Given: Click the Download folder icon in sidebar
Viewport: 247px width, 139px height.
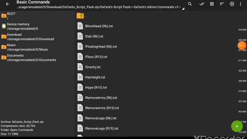Looking at the screenshot, I should coord(4,37).
